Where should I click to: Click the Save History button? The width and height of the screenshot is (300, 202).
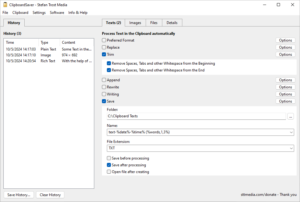[19, 195]
